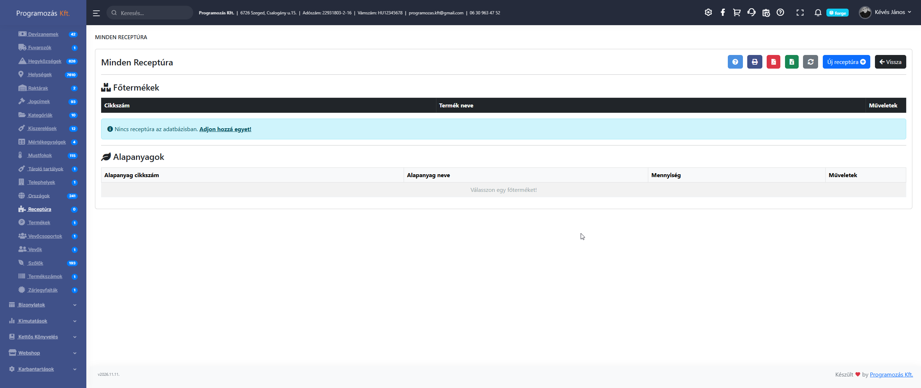The width and height of the screenshot is (921, 388).
Task: Toggle sidebar with hamburger menu icon
Action: tap(96, 13)
